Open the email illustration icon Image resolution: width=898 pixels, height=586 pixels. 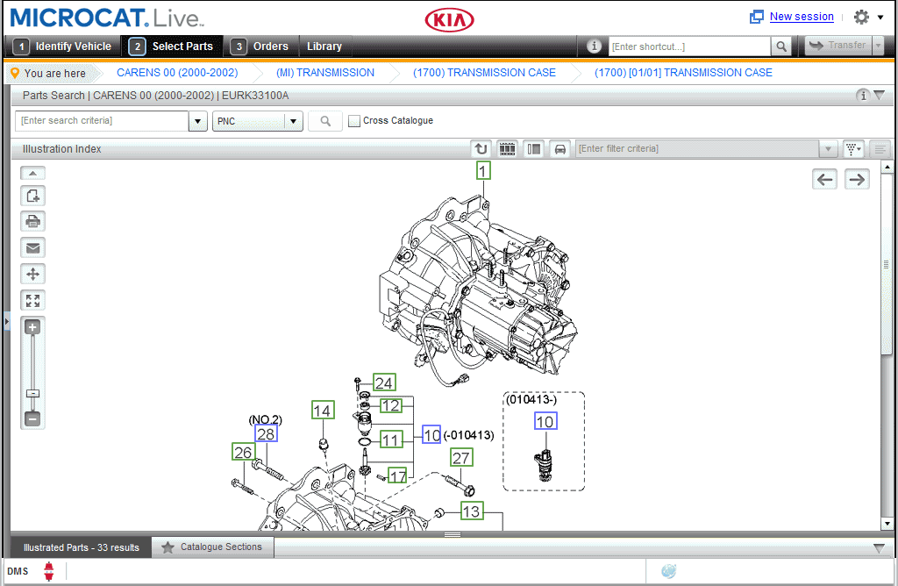click(32, 247)
